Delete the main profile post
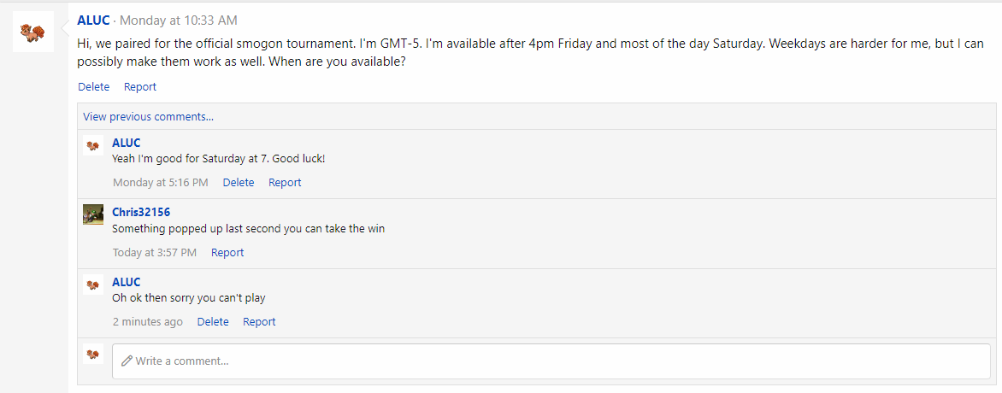 [94, 87]
